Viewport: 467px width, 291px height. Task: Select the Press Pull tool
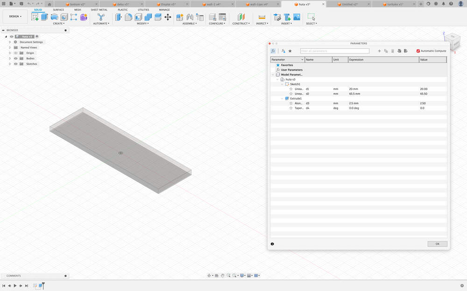pyautogui.click(x=119, y=17)
